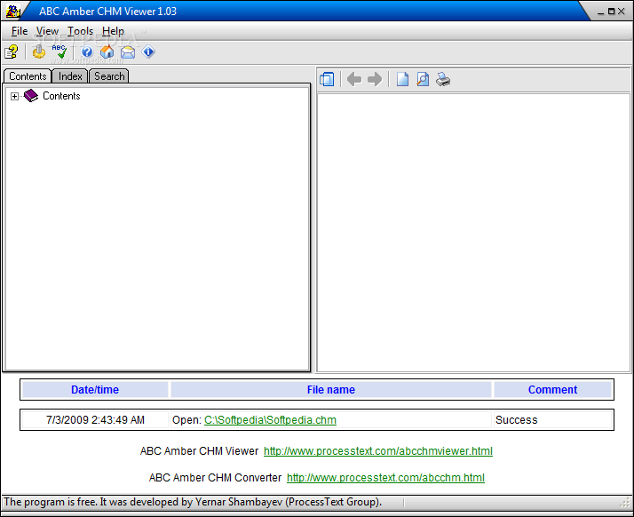Click the status bar resize grip

[x=625, y=503]
